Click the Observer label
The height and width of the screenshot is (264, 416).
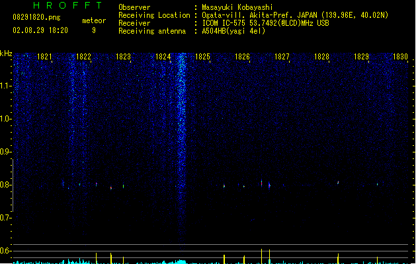click(134, 7)
